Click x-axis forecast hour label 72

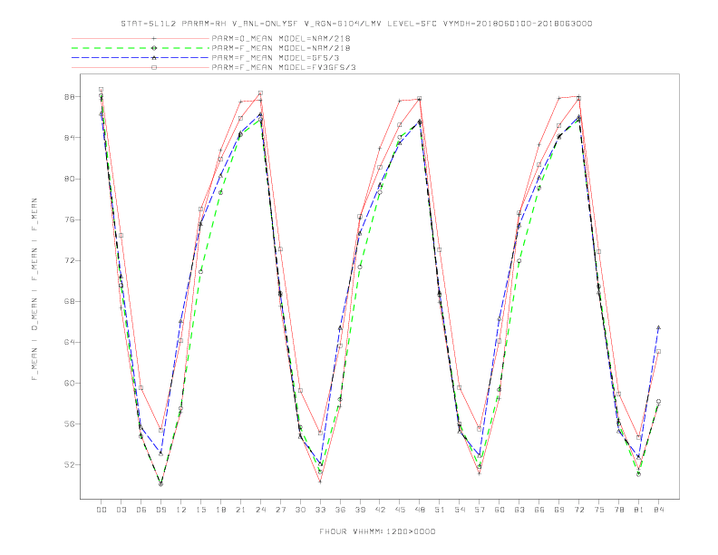click(x=578, y=510)
